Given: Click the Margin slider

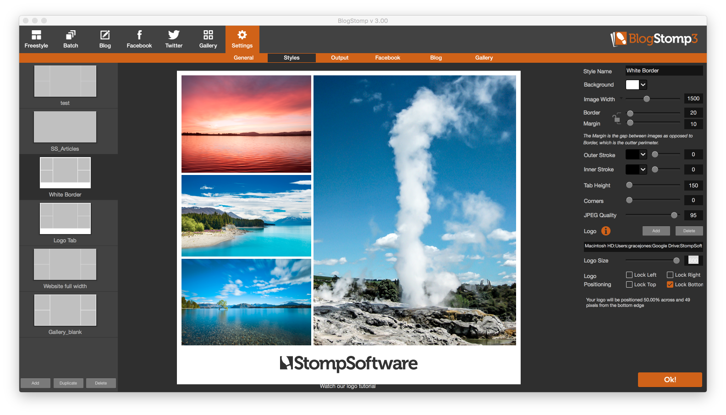Looking at the screenshot, I should pyautogui.click(x=653, y=123).
